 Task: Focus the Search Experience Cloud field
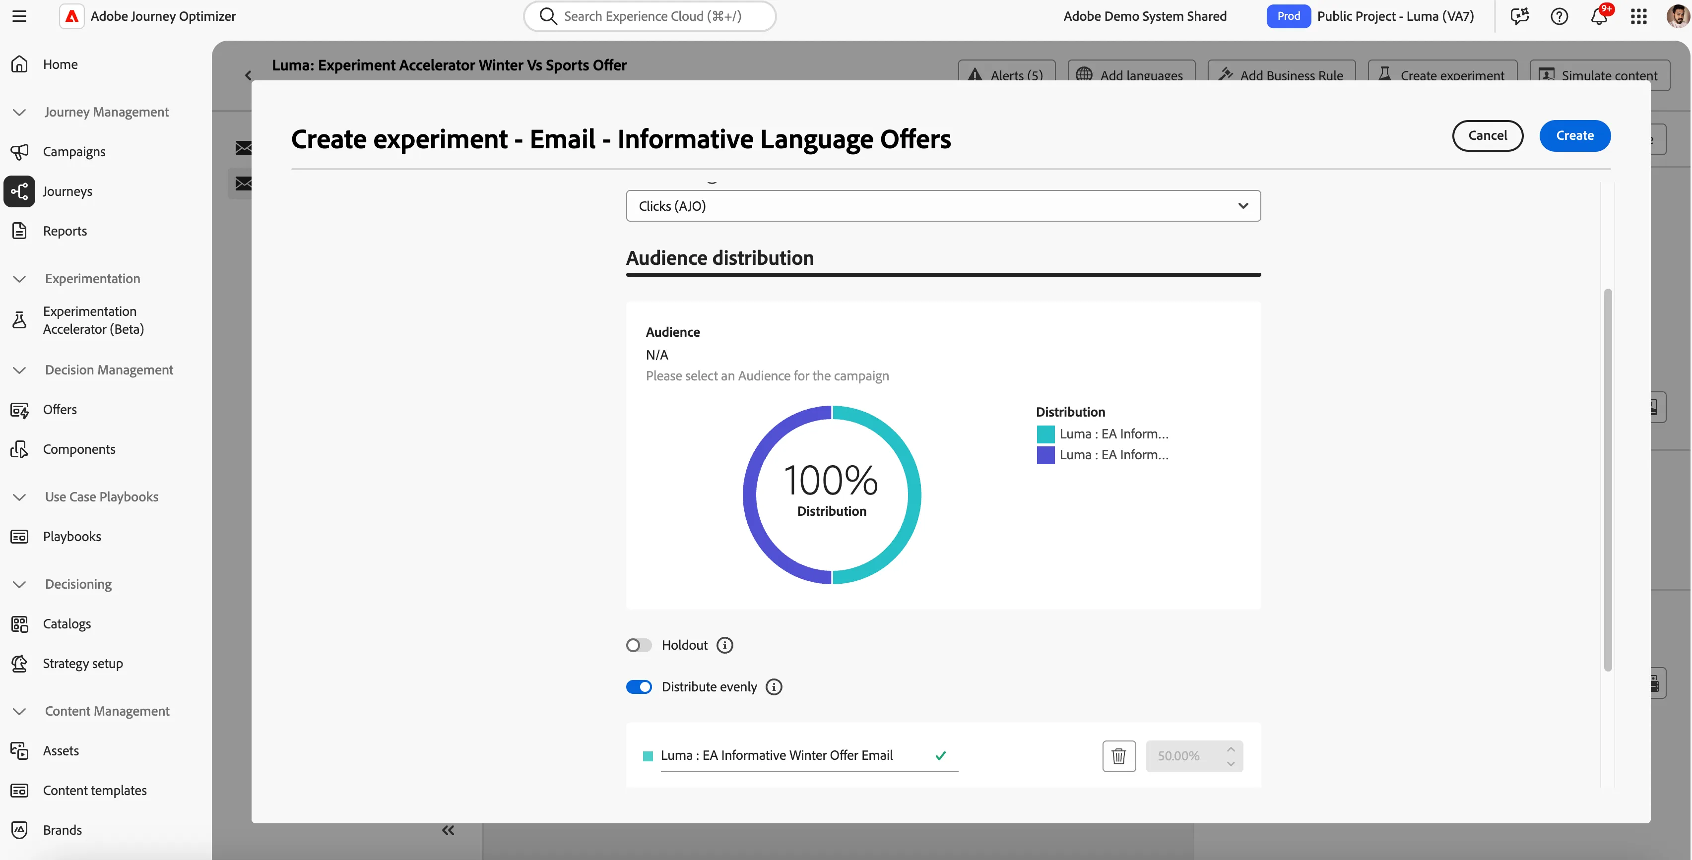(x=650, y=16)
